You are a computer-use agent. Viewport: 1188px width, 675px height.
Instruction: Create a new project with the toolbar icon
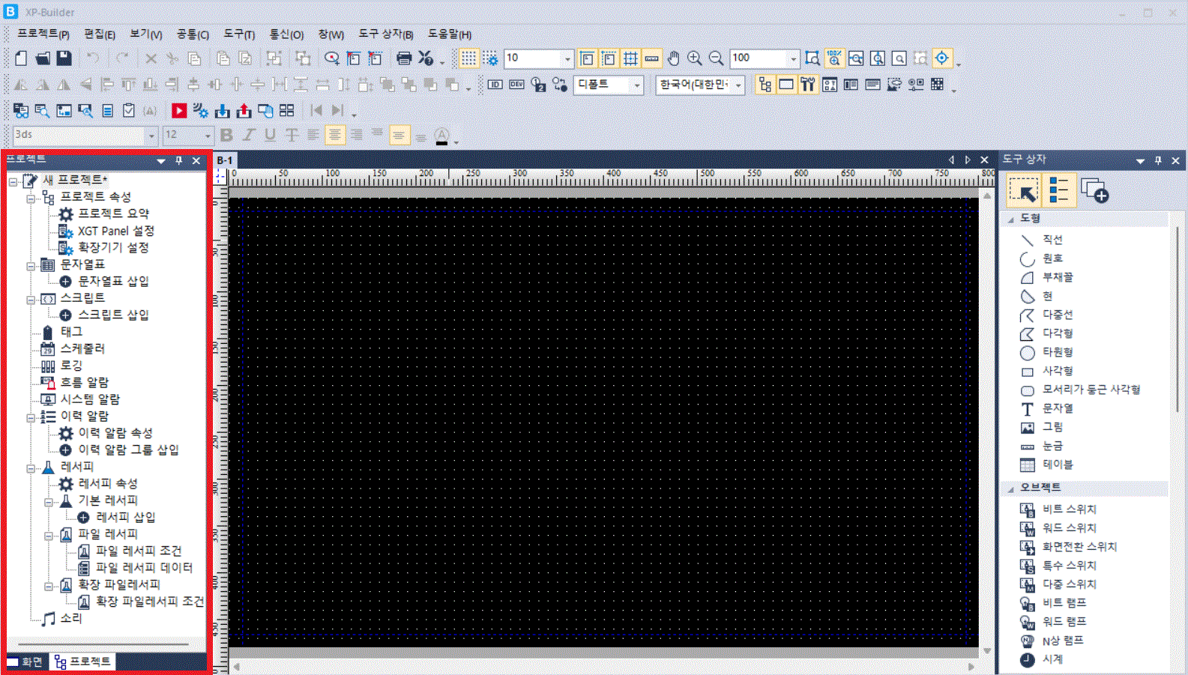click(x=21, y=58)
